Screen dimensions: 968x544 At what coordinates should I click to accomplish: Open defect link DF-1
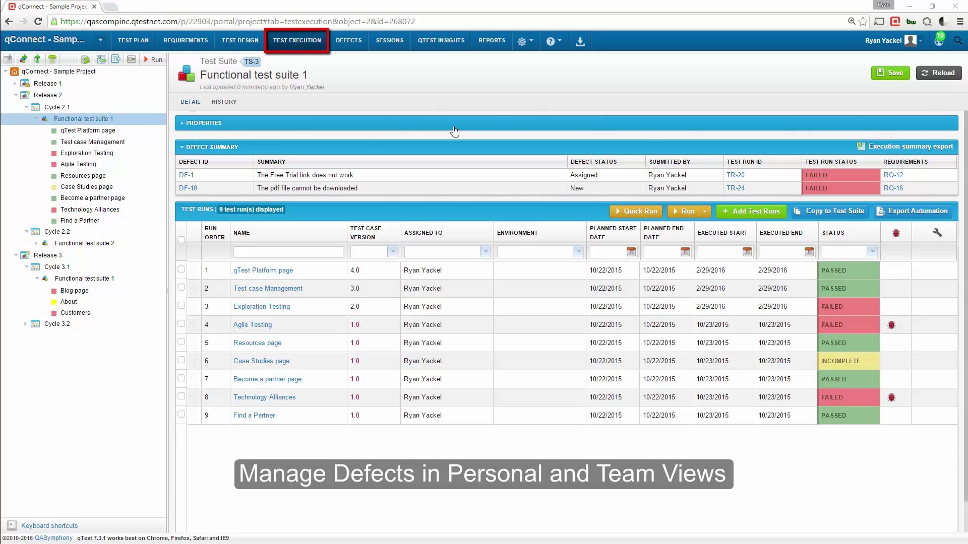click(x=186, y=175)
